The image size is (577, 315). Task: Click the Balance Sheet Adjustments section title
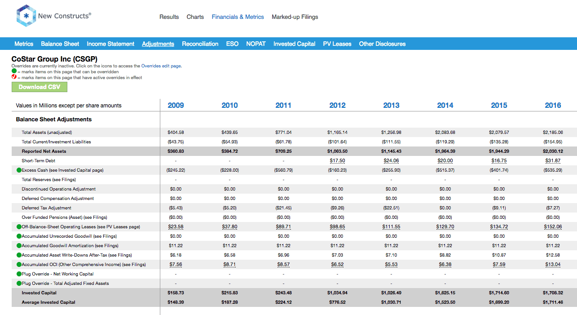53,120
